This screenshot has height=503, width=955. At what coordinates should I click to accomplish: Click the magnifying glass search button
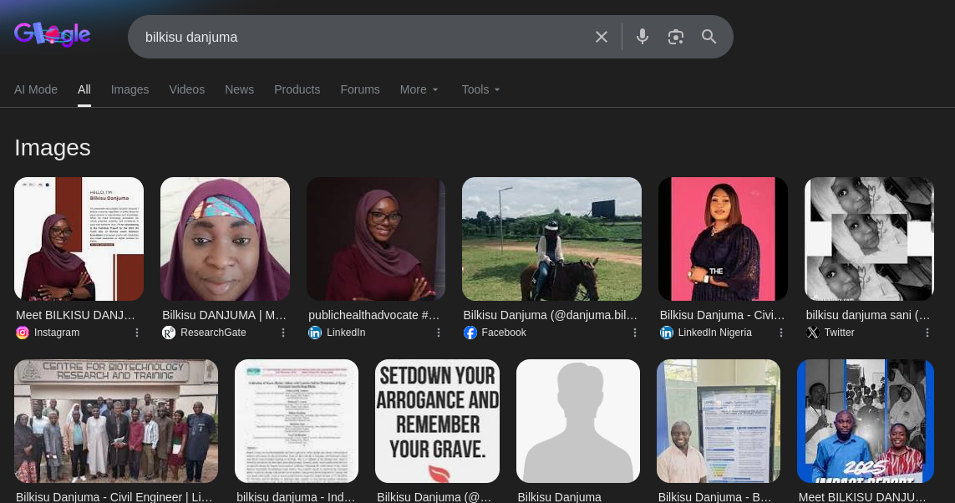point(709,37)
